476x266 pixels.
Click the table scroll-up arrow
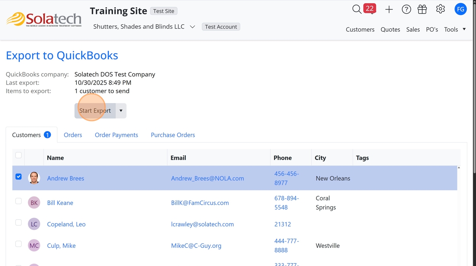[459, 168]
